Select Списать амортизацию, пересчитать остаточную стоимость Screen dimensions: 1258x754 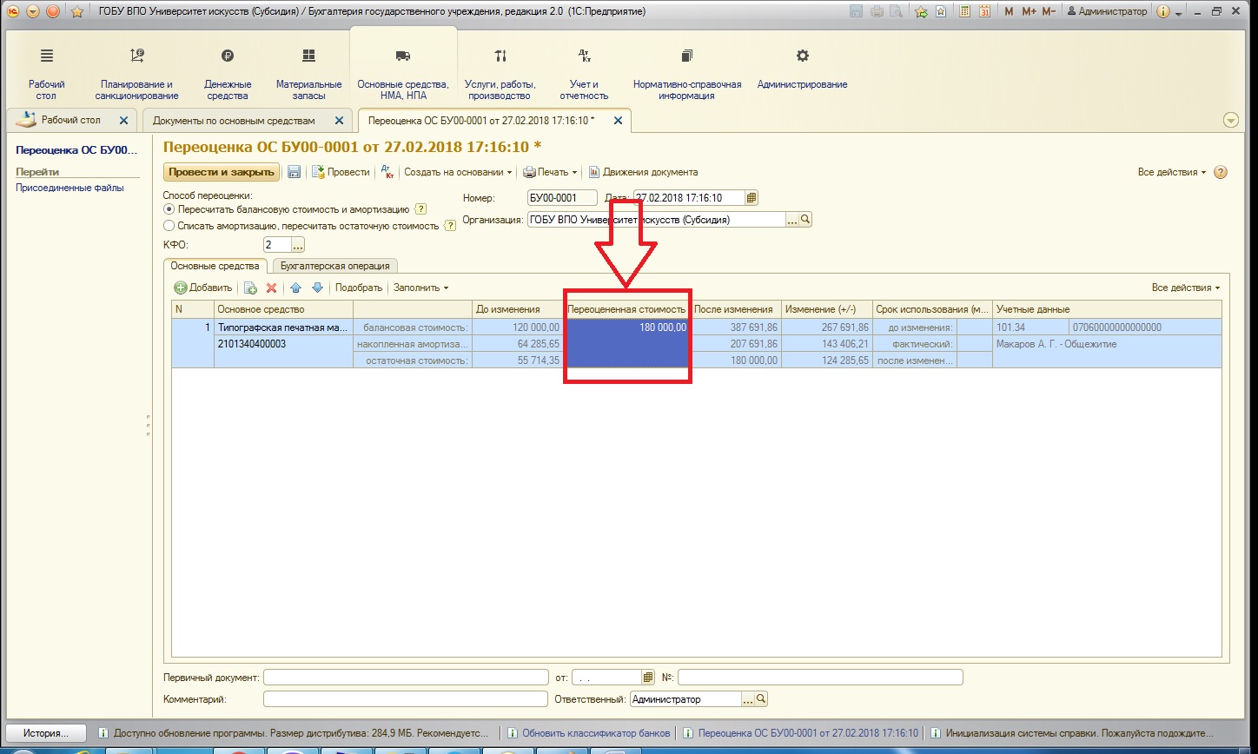pos(169,226)
